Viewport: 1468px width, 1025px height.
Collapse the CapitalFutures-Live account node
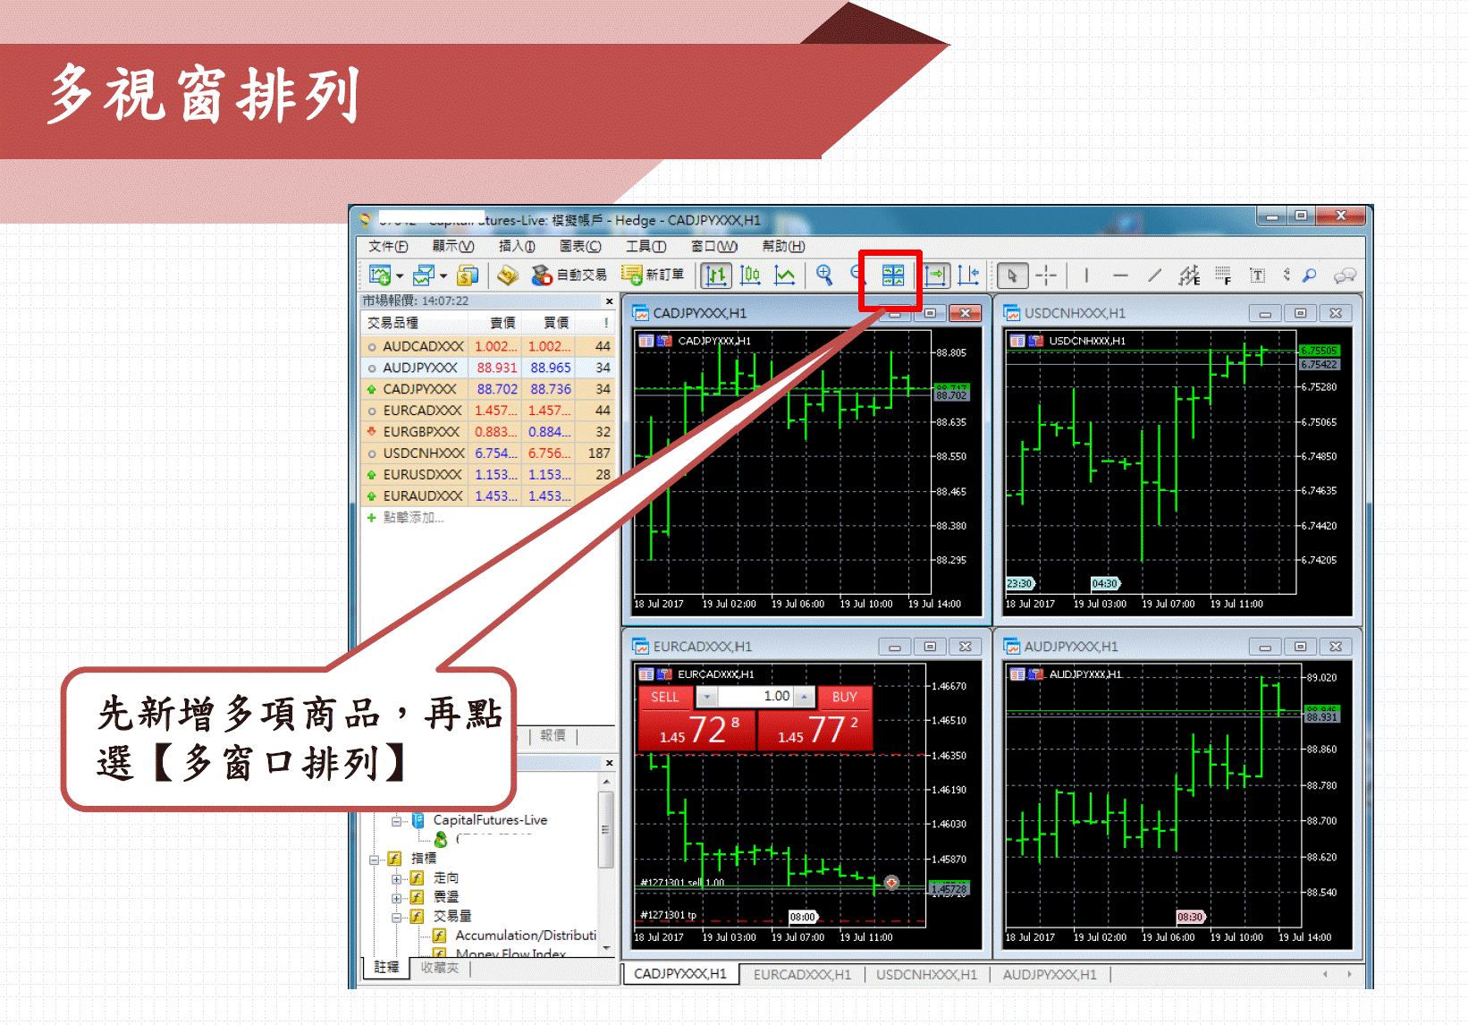tap(396, 821)
